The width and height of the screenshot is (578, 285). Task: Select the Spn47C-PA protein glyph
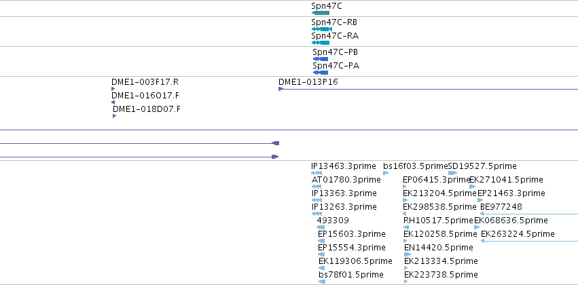tap(321, 73)
